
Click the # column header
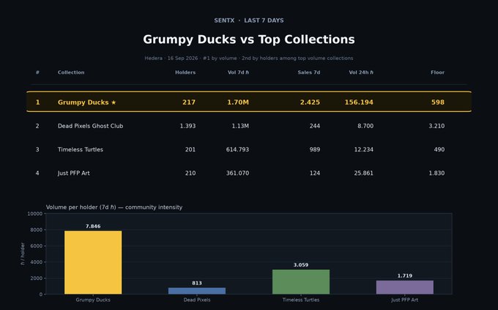click(x=37, y=72)
